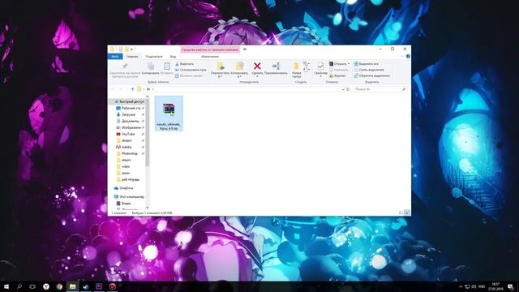This screenshot has height=292, width=519.
Task: Click the navigation pane scrollbar
Action: 148,132
